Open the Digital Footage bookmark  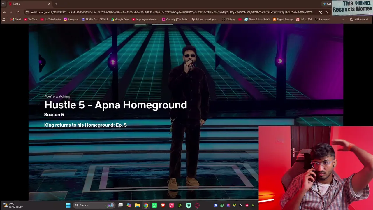click(283, 20)
